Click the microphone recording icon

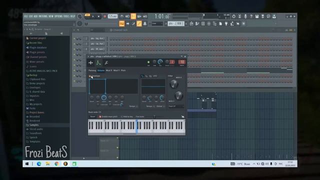click(x=245, y=16)
